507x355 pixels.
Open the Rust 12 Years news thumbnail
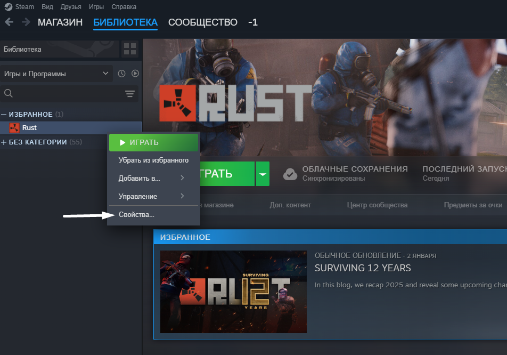[233, 292]
